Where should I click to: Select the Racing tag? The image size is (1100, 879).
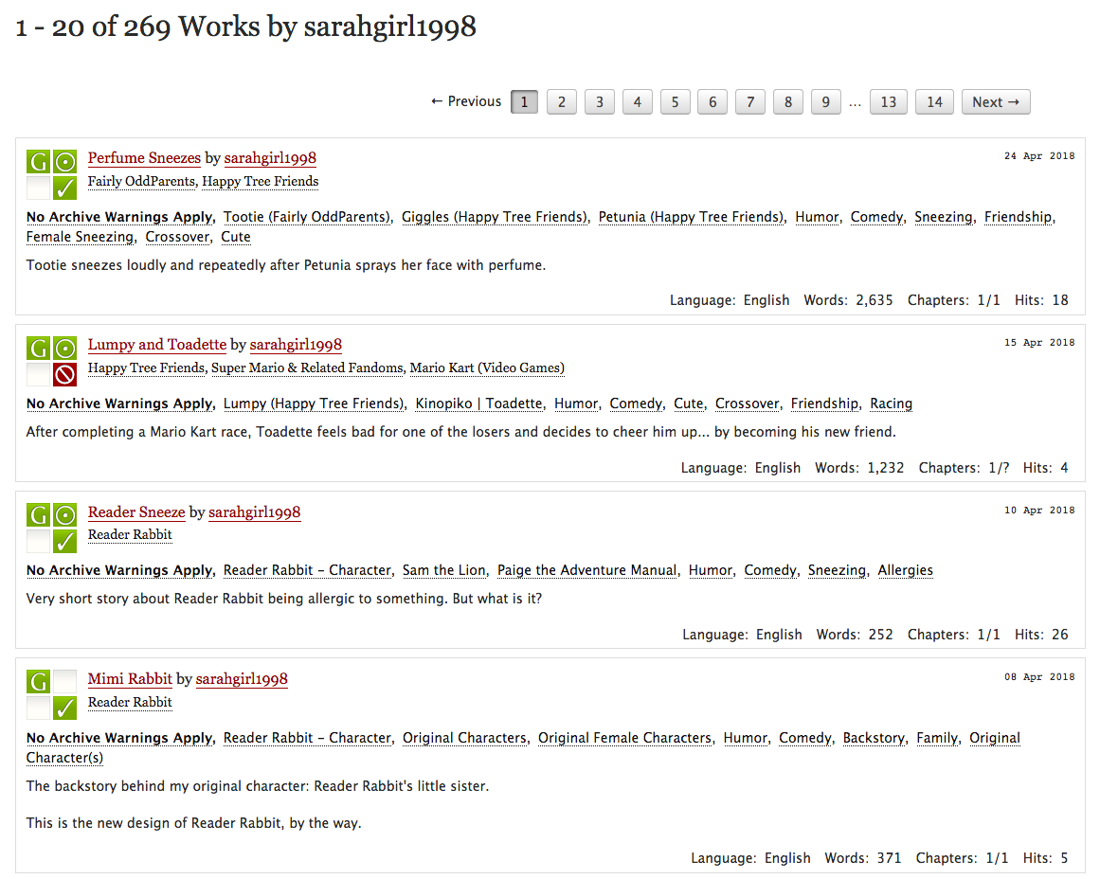click(891, 404)
